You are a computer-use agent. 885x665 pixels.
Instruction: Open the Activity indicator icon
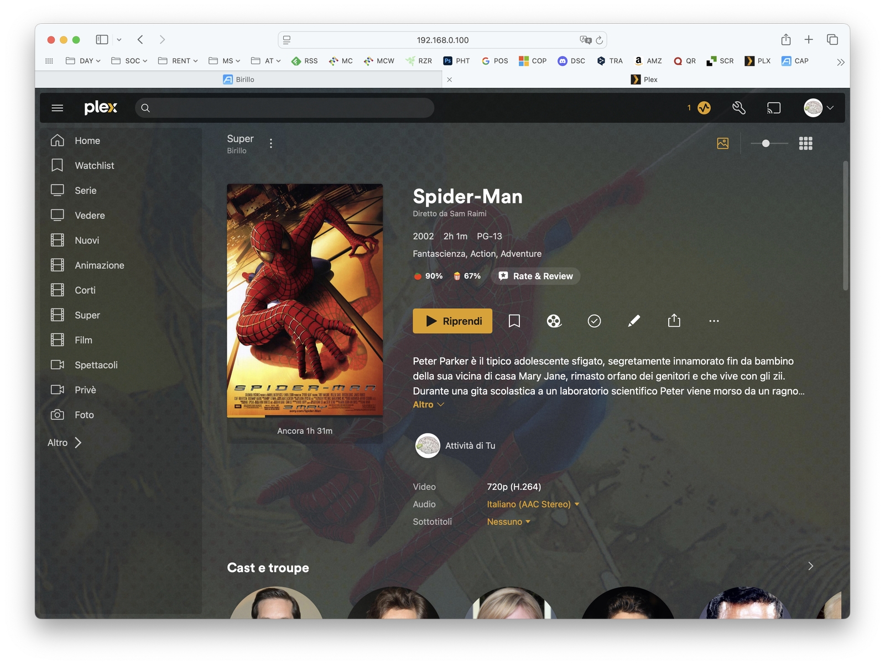[704, 108]
